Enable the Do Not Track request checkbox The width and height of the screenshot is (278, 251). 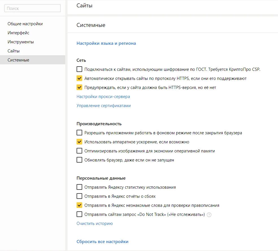79,214
